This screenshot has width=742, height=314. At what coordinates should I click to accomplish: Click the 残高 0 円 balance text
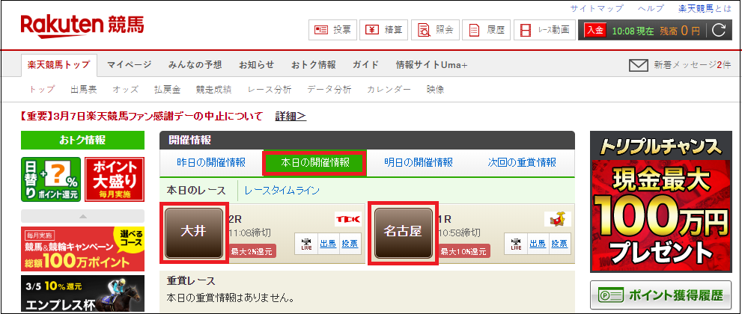pyautogui.click(x=680, y=31)
